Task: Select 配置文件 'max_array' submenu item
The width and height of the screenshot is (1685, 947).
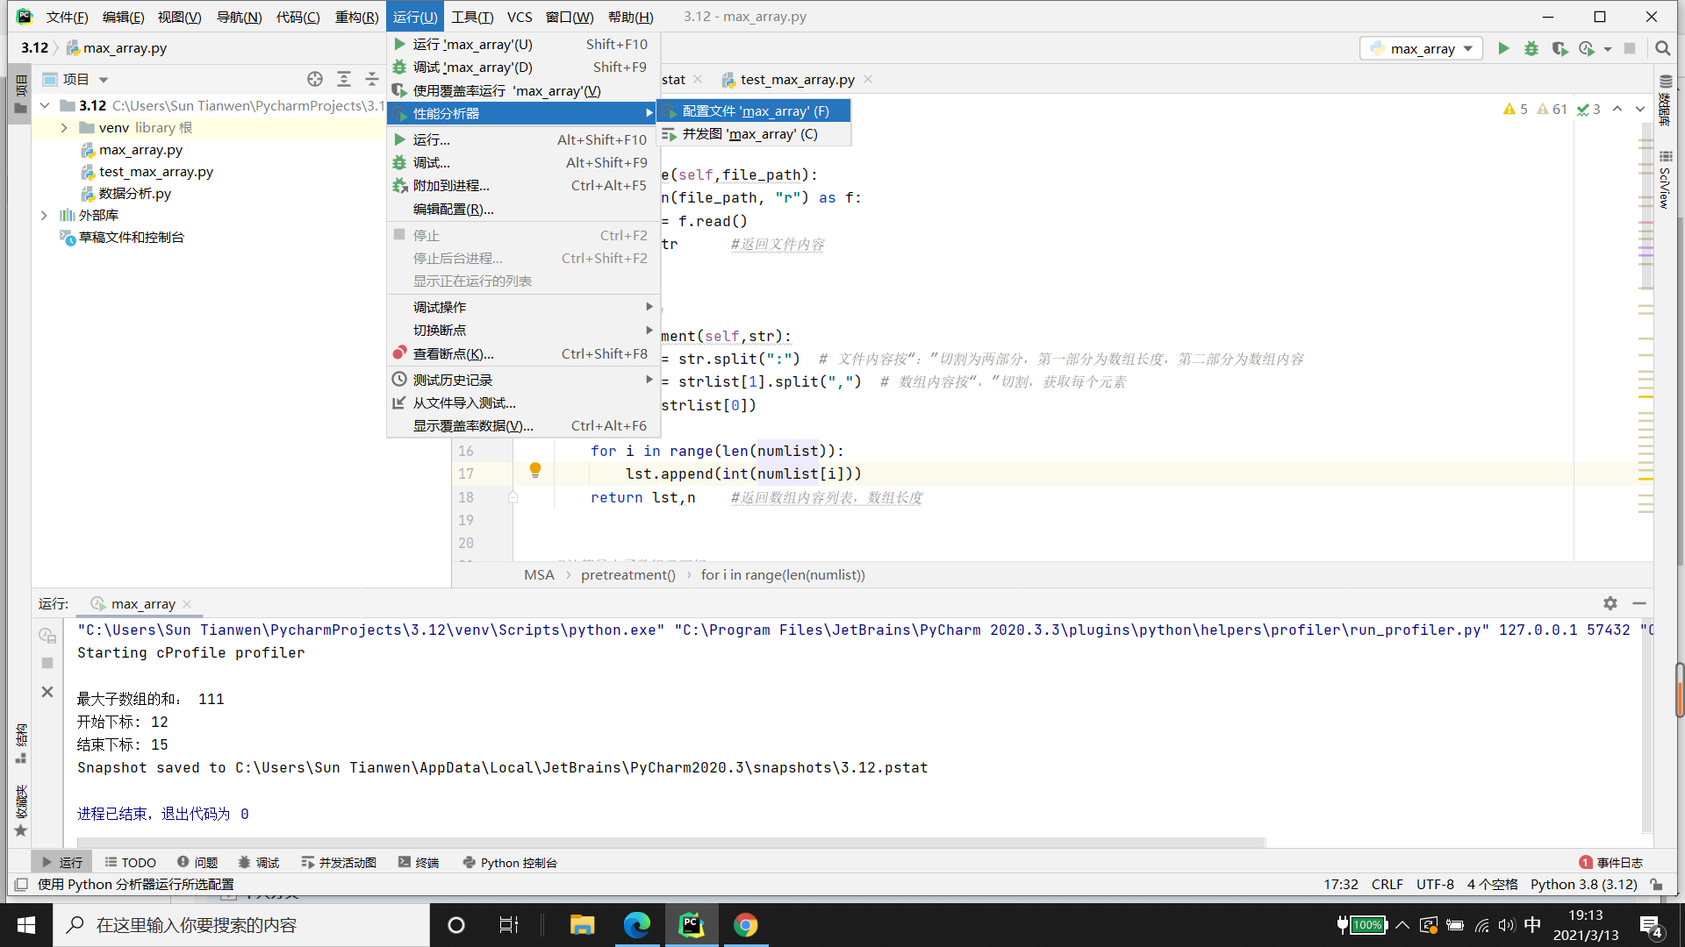Action: click(755, 111)
